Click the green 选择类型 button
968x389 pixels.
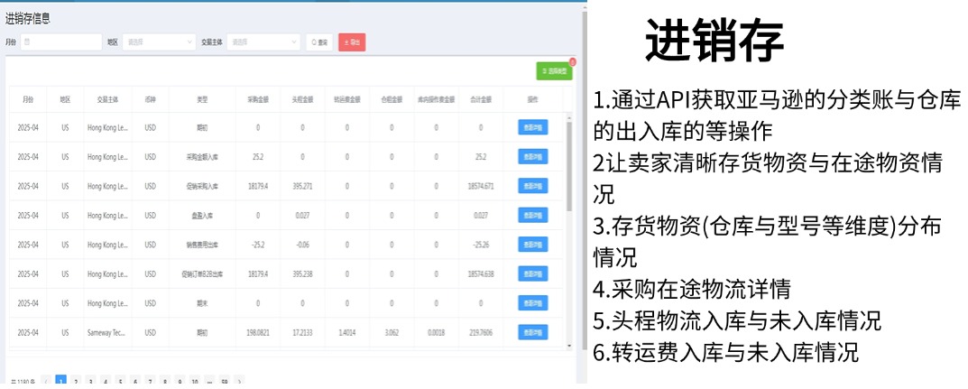[x=554, y=70]
